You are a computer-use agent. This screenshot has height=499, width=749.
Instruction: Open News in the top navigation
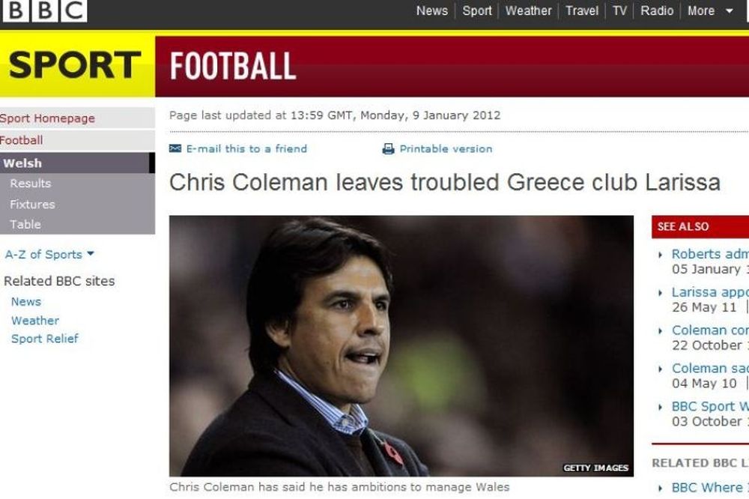432,10
